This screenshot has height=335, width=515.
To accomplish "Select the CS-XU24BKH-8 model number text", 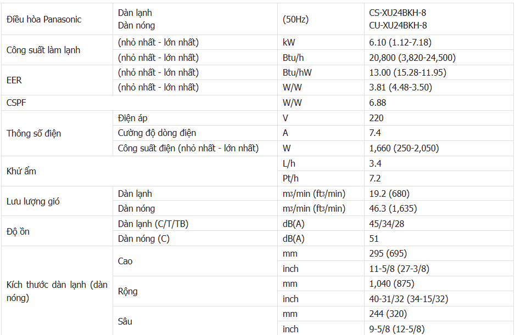I will [398, 13].
